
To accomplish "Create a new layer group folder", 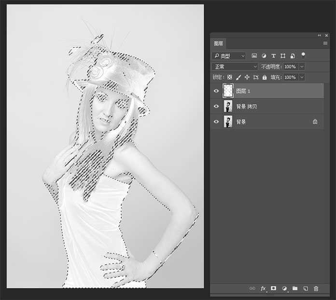I will pos(294,288).
